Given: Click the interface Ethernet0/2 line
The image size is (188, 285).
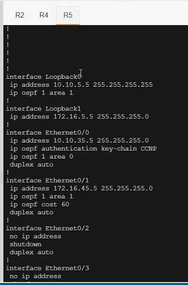Looking at the screenshot, I should [47, 228].
